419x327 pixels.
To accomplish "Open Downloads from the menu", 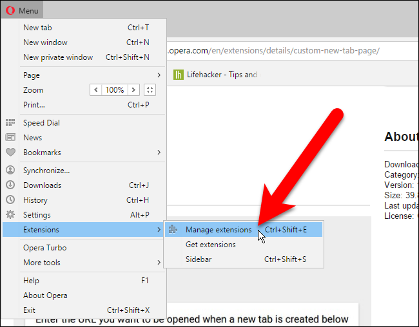I will coord(86,185).
